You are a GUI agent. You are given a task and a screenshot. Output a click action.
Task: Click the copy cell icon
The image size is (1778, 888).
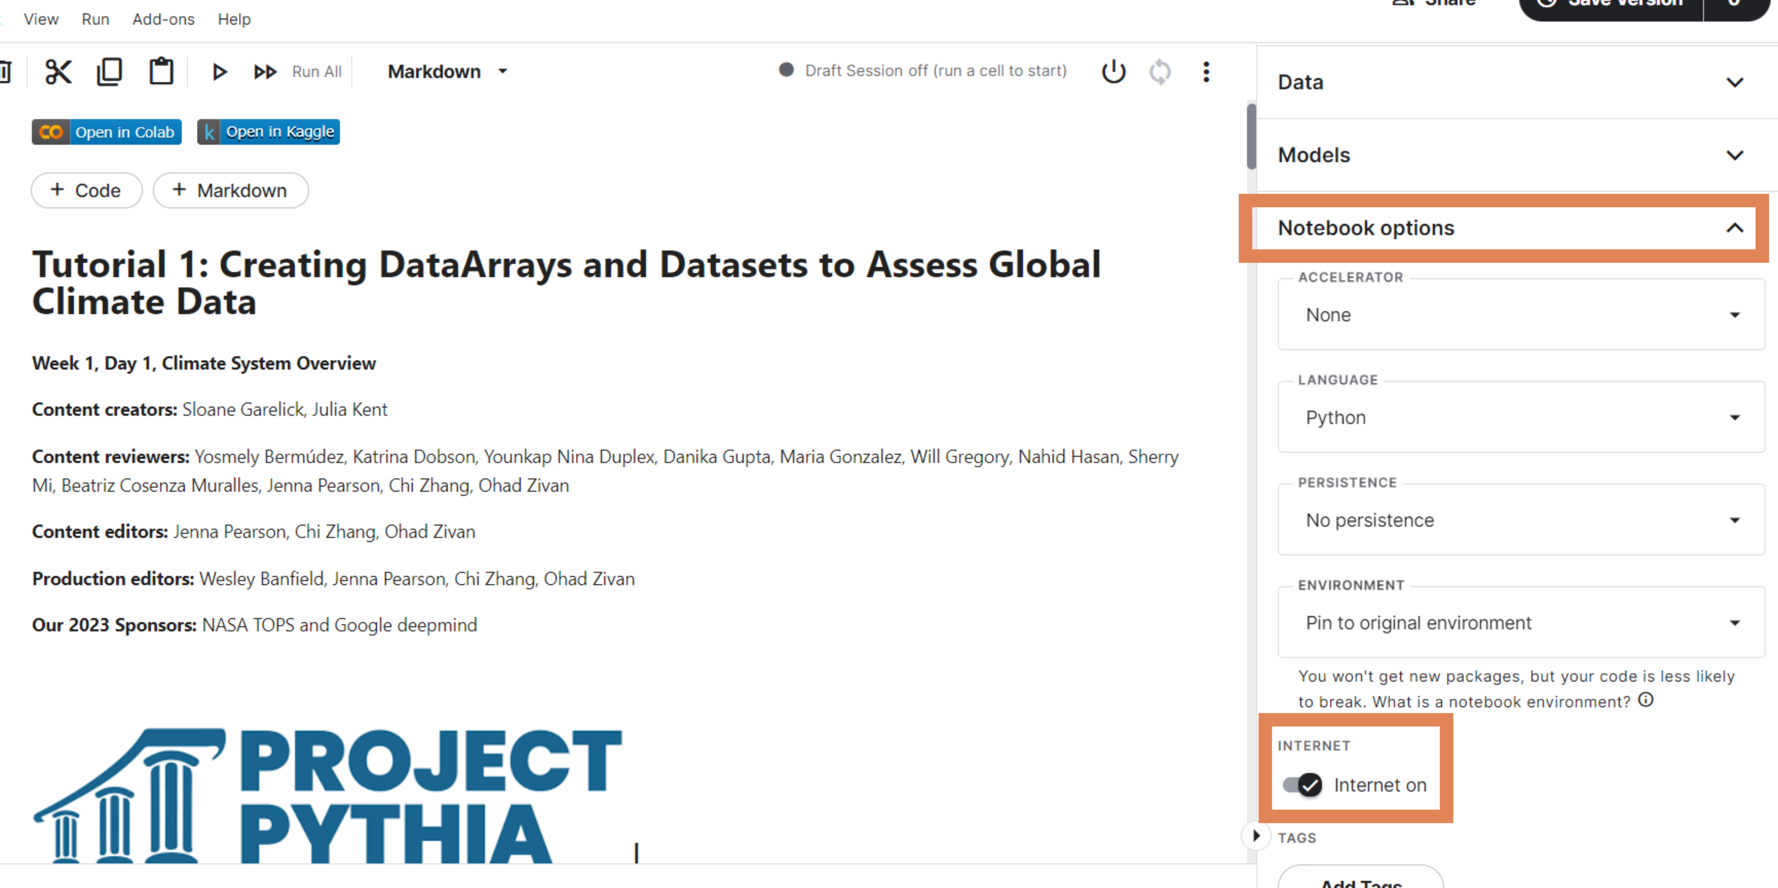[109, 72]
